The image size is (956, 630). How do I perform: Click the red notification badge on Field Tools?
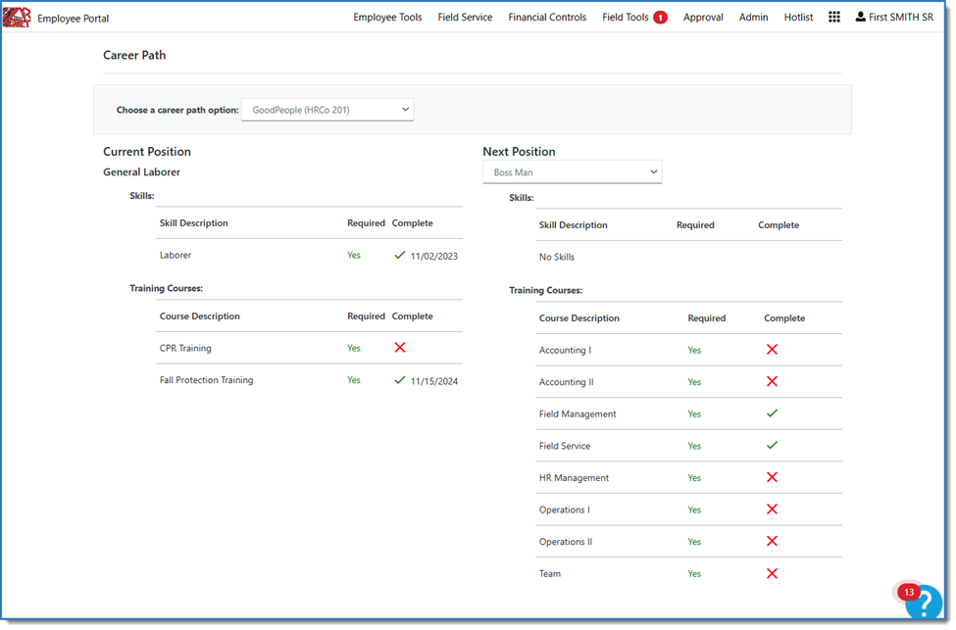[x=660, y=17]
